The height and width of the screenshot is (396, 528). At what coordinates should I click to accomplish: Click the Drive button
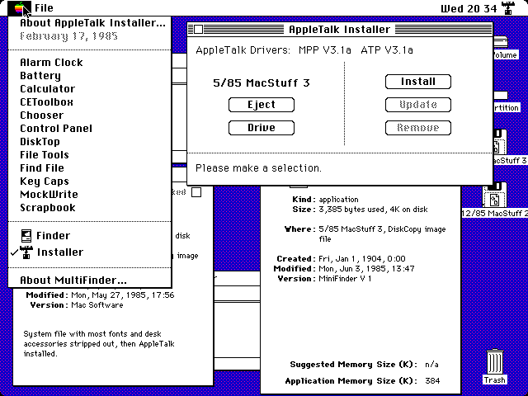262,128
